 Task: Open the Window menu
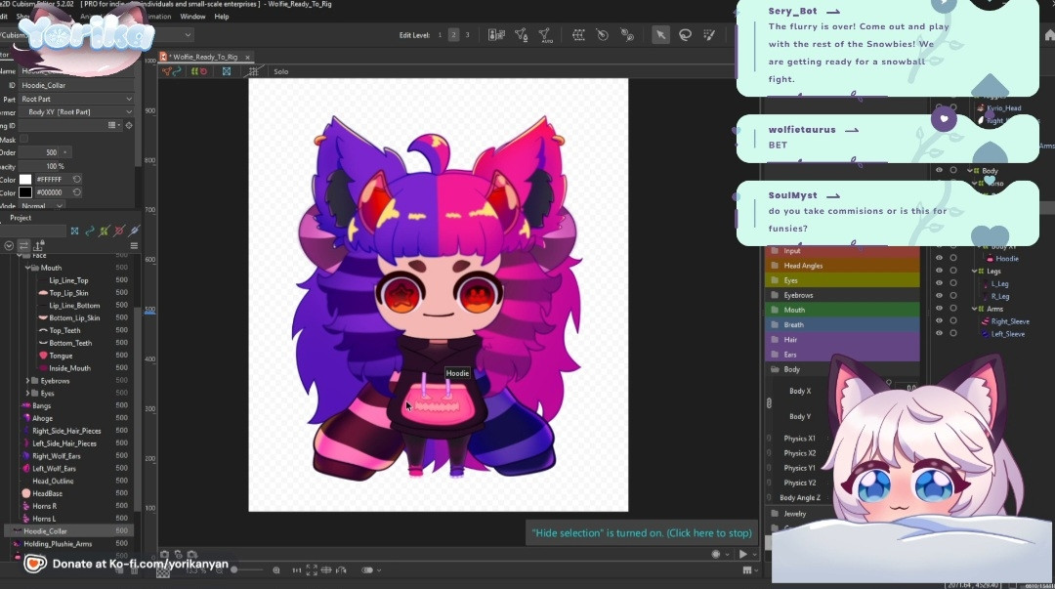click(x=192, y=17)
